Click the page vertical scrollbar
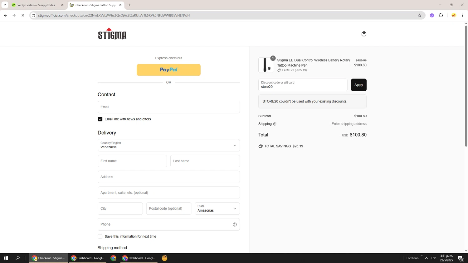Image resolution: width=468 pixels, height=263 pixels. tap(466, 86)
